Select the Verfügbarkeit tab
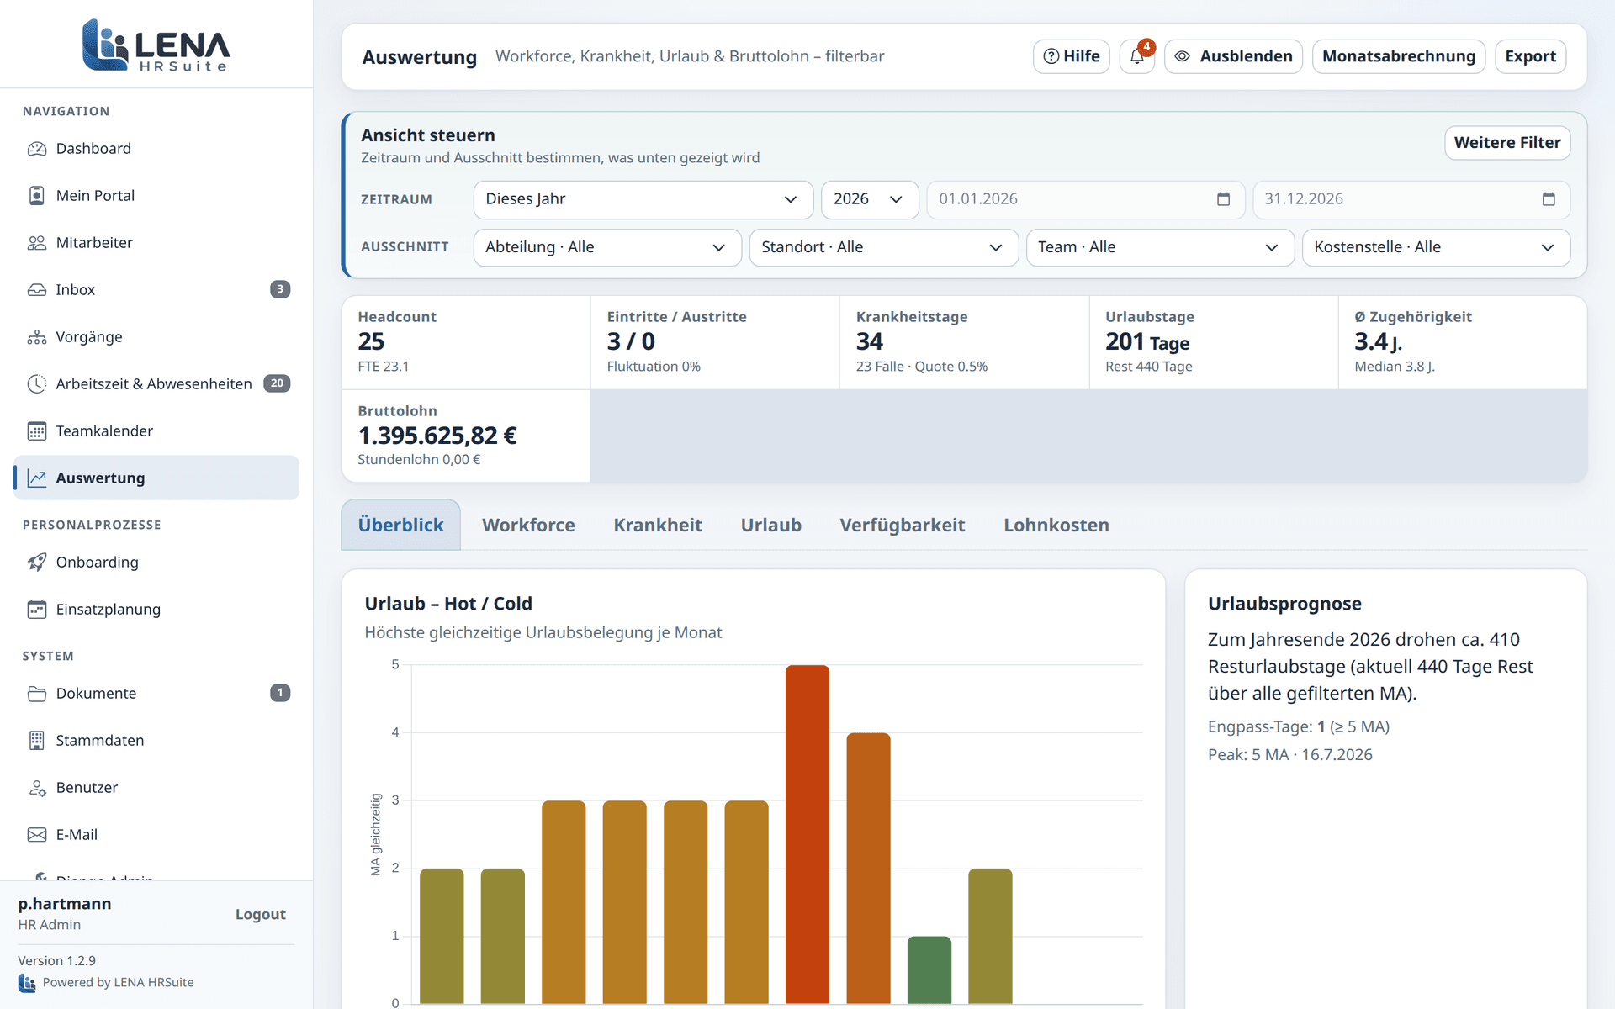The width and height of the screenshot is (1615, 1009). 902,526
